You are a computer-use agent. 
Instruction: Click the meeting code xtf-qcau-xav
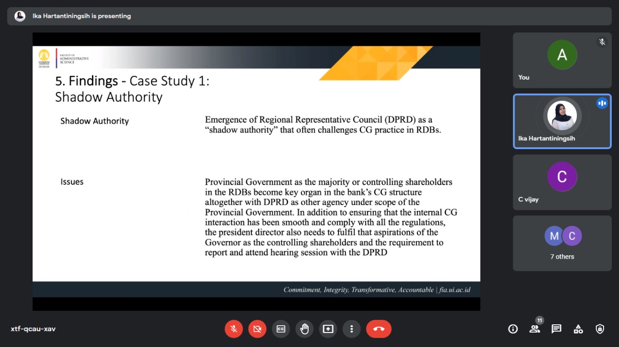tap(33, 329)
